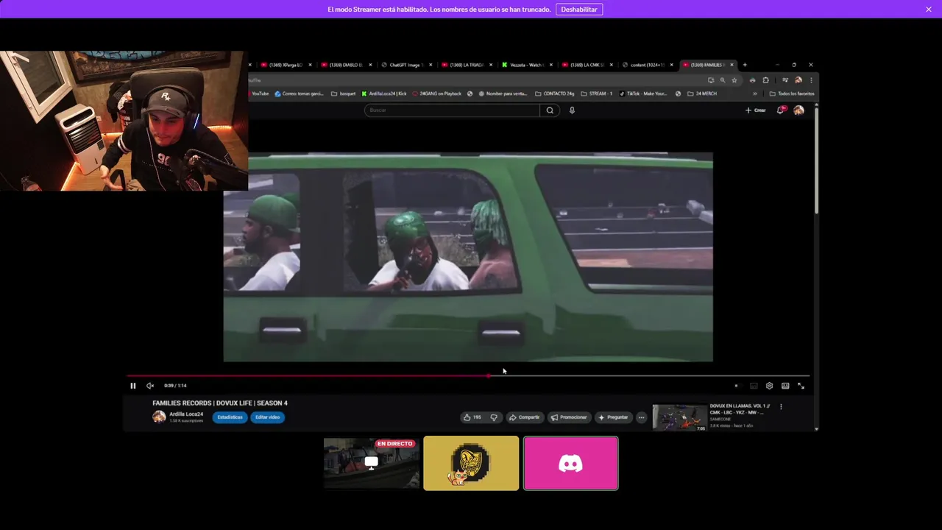Click the red video progress bar
This screenshot has height=530, width=942.
tap(308, 375)
